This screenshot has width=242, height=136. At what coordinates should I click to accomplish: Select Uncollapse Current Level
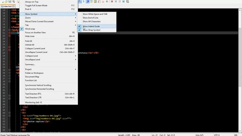click(48, 52)
